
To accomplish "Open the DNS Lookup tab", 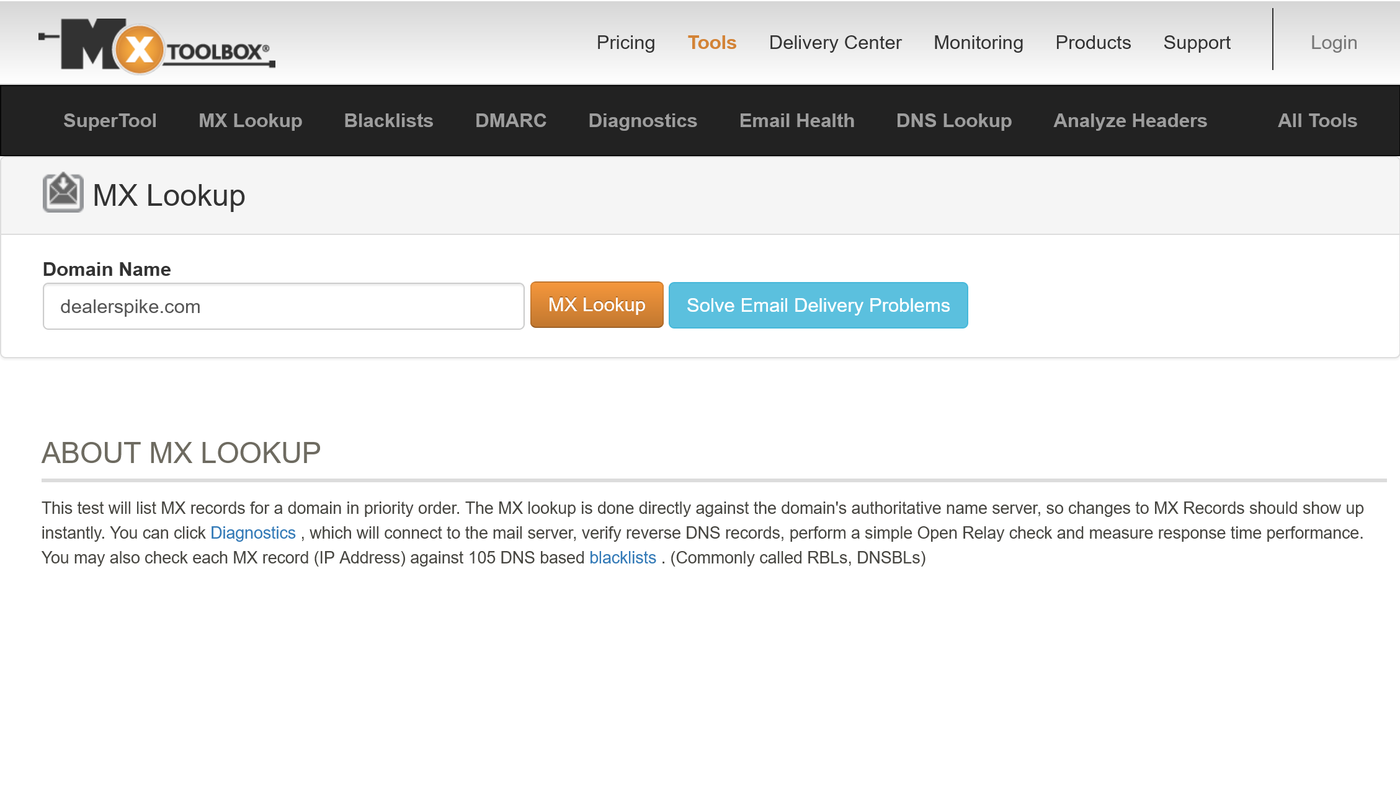I will click(x=953, y=120).
